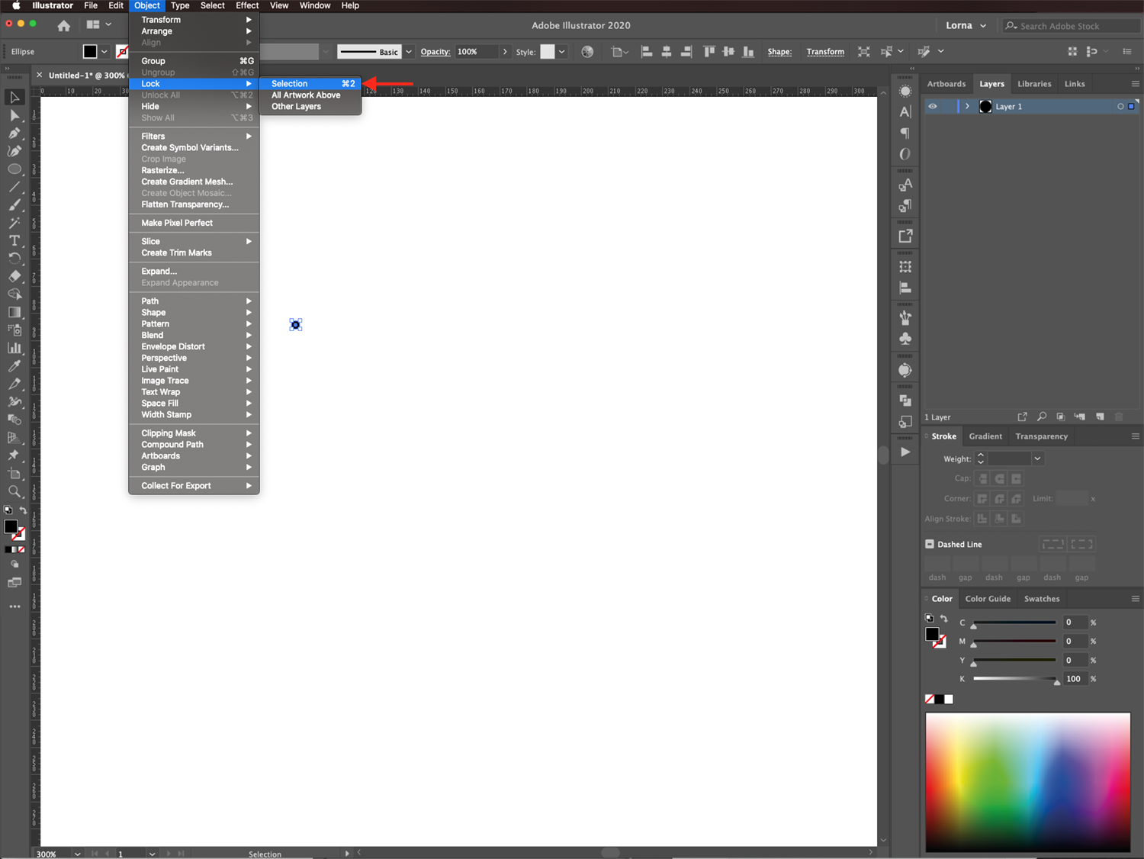Open the Basic brush definition dropdown

click(x=409, y=52)
